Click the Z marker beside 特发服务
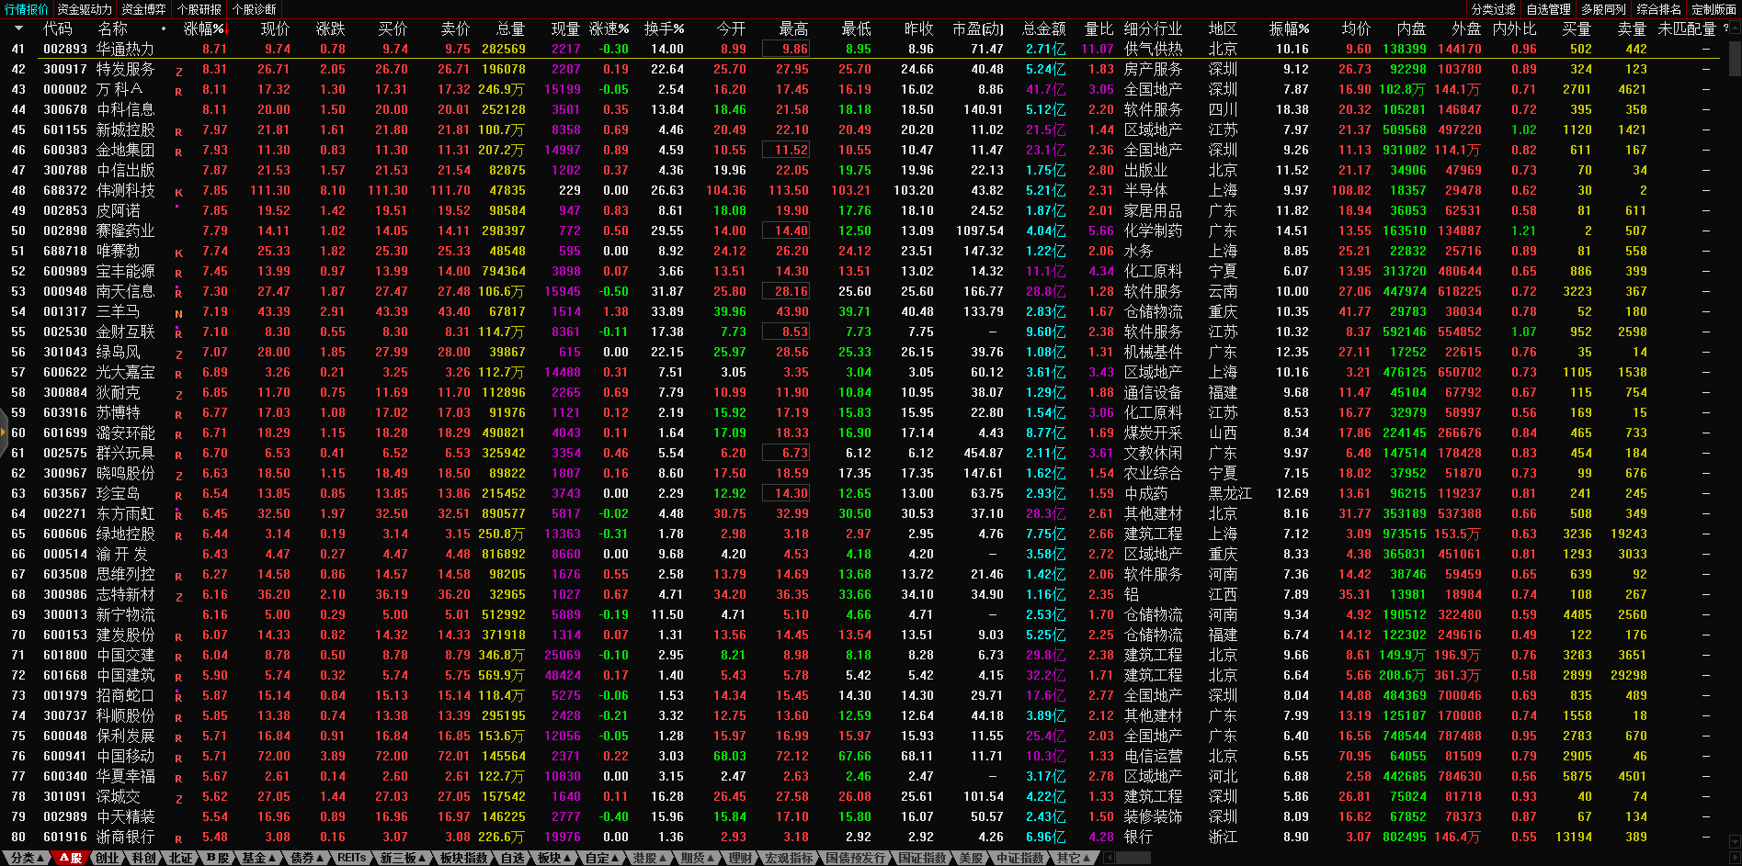This screenshot has width=1742, height=866. 178,72
